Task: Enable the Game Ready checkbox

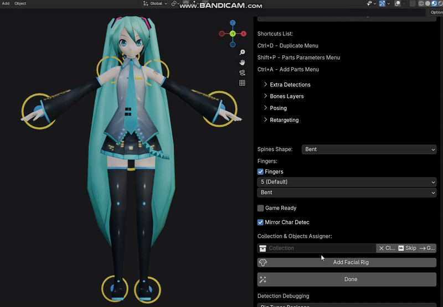Action: (260, 208)
